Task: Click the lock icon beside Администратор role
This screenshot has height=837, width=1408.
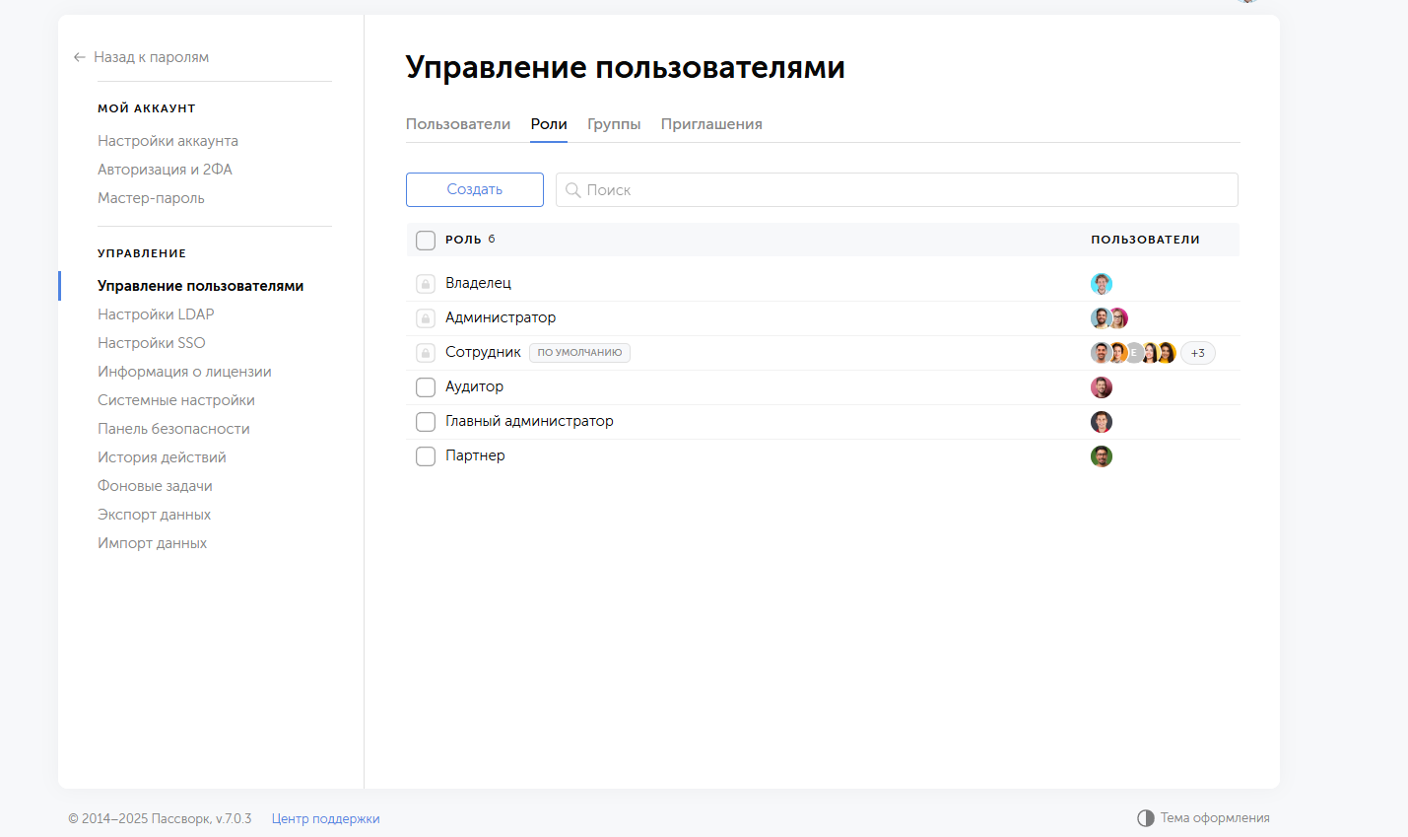Action: pyautogui.click(x=426, y=318)
